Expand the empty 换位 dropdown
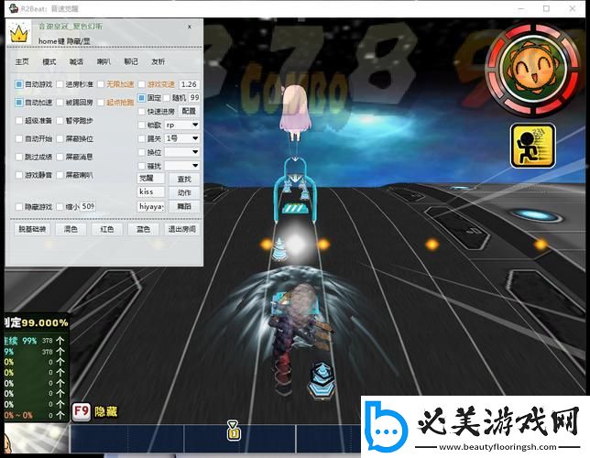The image size is (590, 458). (181, 152)
